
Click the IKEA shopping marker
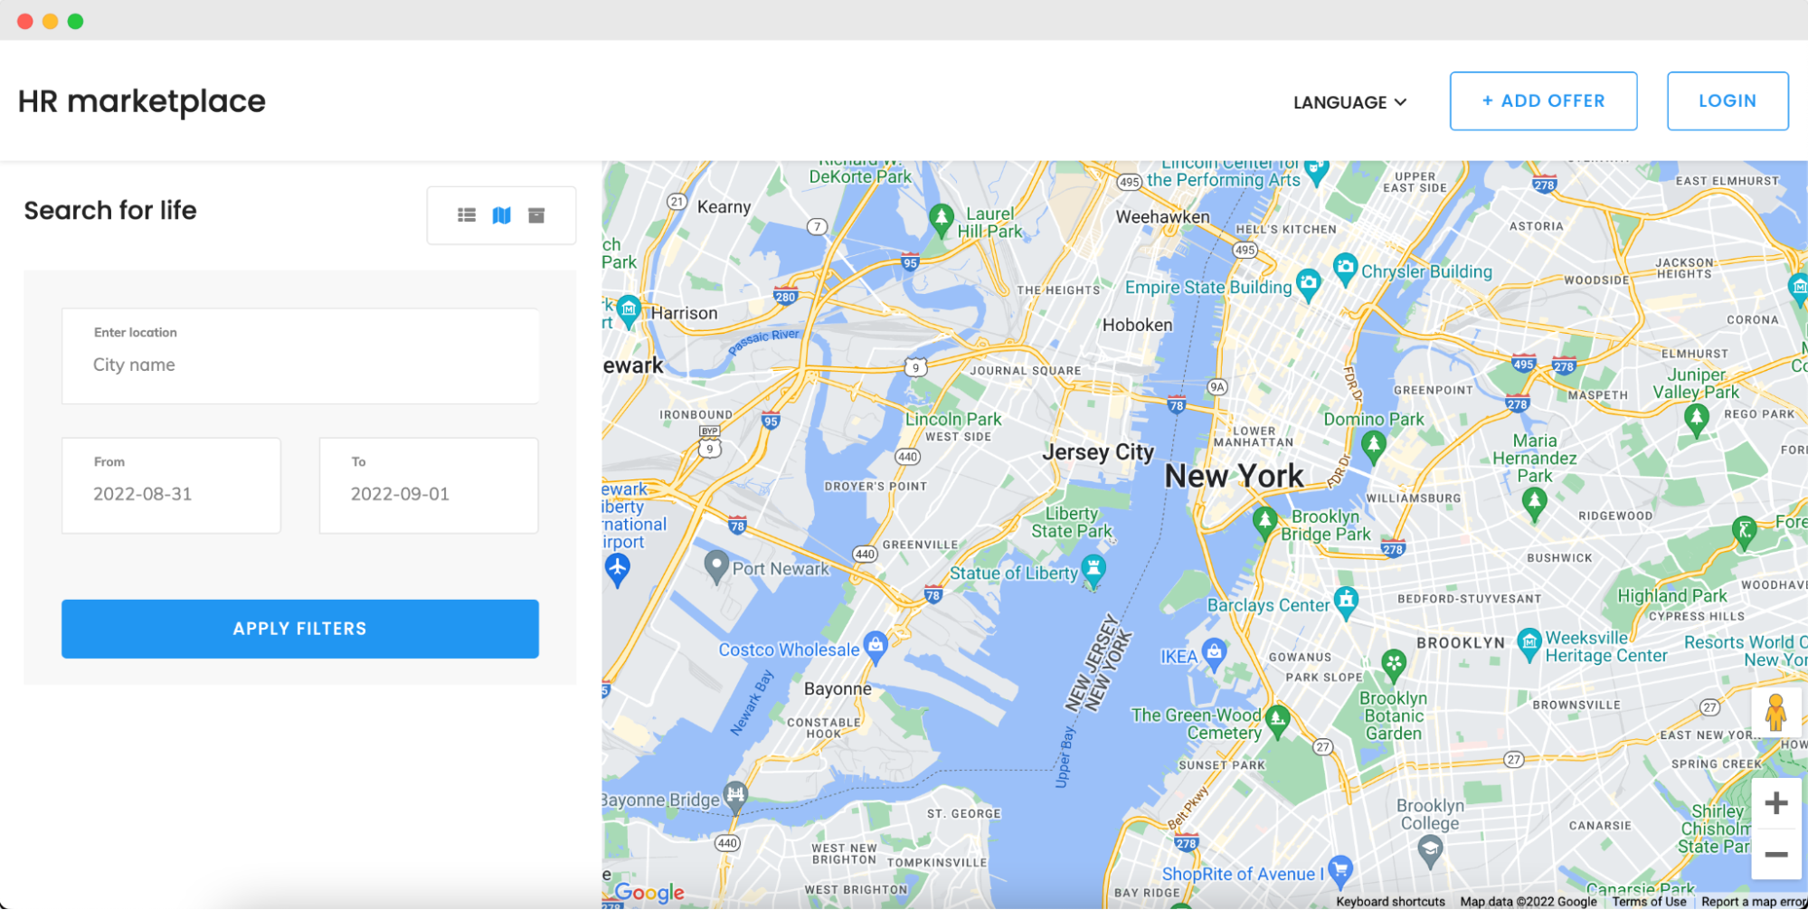1214,654
